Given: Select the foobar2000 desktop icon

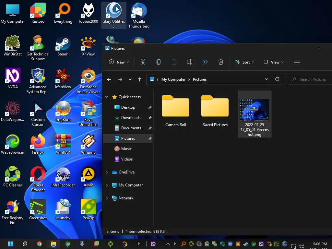Looking at the screenshot, I should 88,13.
